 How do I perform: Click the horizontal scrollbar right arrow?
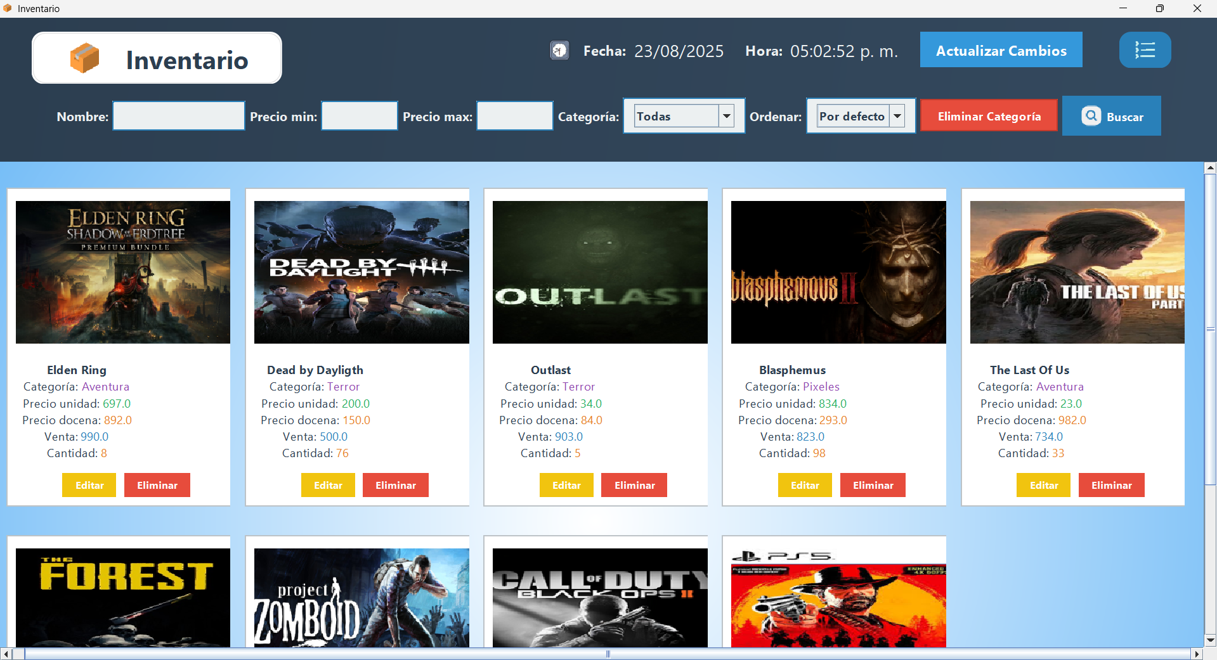point(1197,654)
